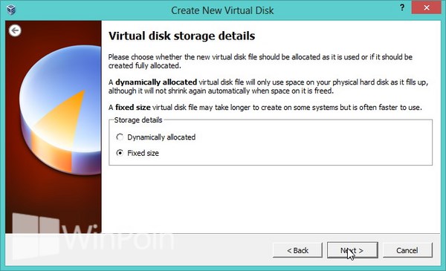446x271 pixels.
Task: Click the blue disk illustration image
Action: (x=60, y=109)
